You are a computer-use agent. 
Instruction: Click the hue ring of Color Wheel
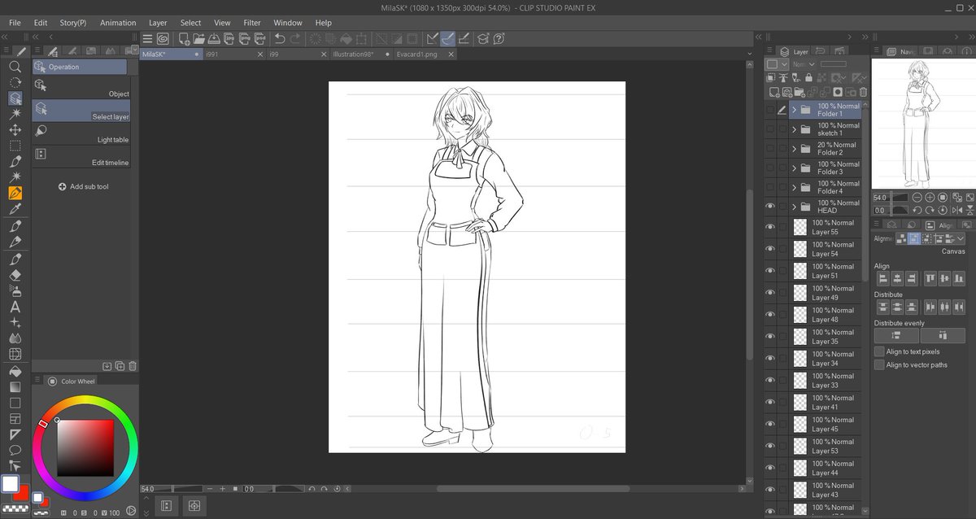pos(85,401)
